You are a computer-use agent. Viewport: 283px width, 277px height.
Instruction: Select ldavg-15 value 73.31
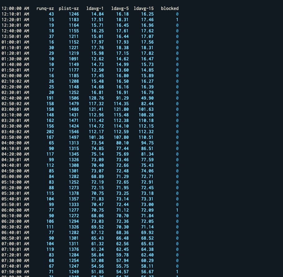[x=147, y=199]
